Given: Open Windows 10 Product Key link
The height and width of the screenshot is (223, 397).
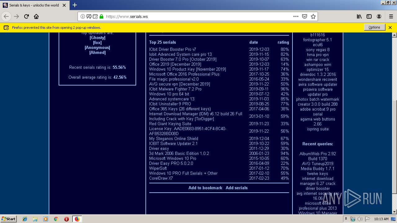Looking at the screenshot, I should click(x=188, y=69).
